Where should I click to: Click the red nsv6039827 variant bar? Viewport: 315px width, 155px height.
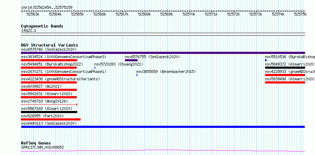[x=49, y=90]
